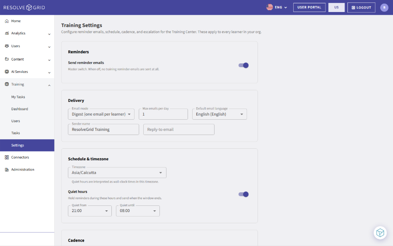This screenshot has height=246, width=393.
Task: Click the Max emails per day field
Action: (x=163, y=114)
